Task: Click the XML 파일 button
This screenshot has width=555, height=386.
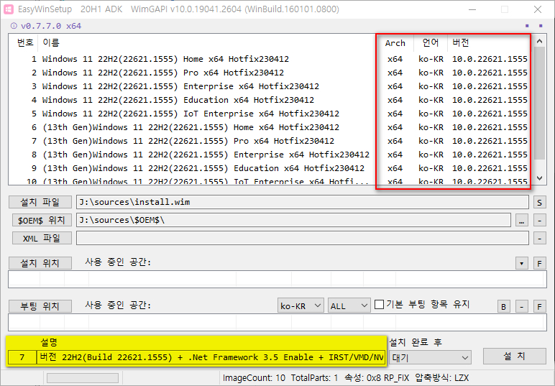Action: point(42,238)
